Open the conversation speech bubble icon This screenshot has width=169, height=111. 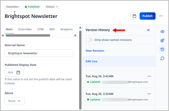click(x=162, y=58)
